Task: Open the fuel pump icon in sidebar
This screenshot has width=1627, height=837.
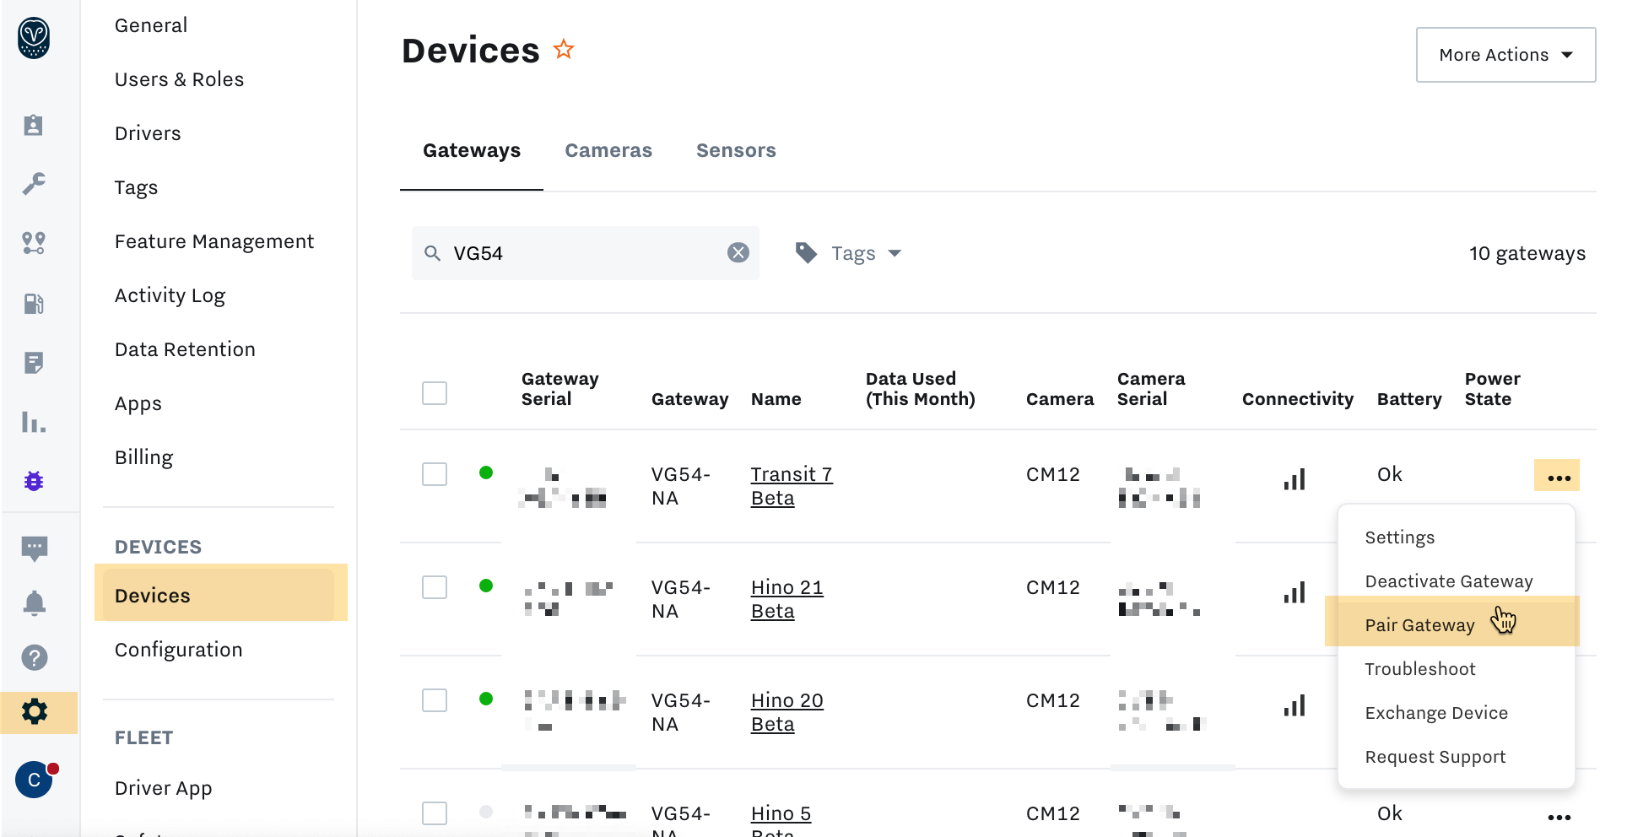Action: click(x=34, y=304)
